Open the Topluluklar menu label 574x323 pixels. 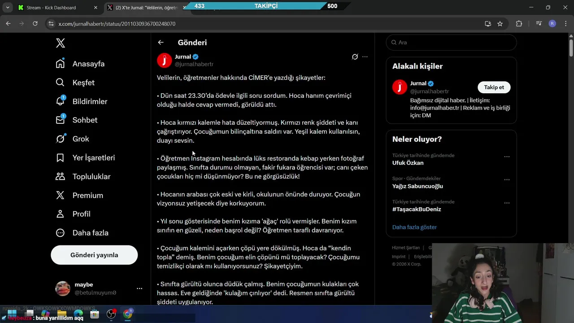click(91, 176)
